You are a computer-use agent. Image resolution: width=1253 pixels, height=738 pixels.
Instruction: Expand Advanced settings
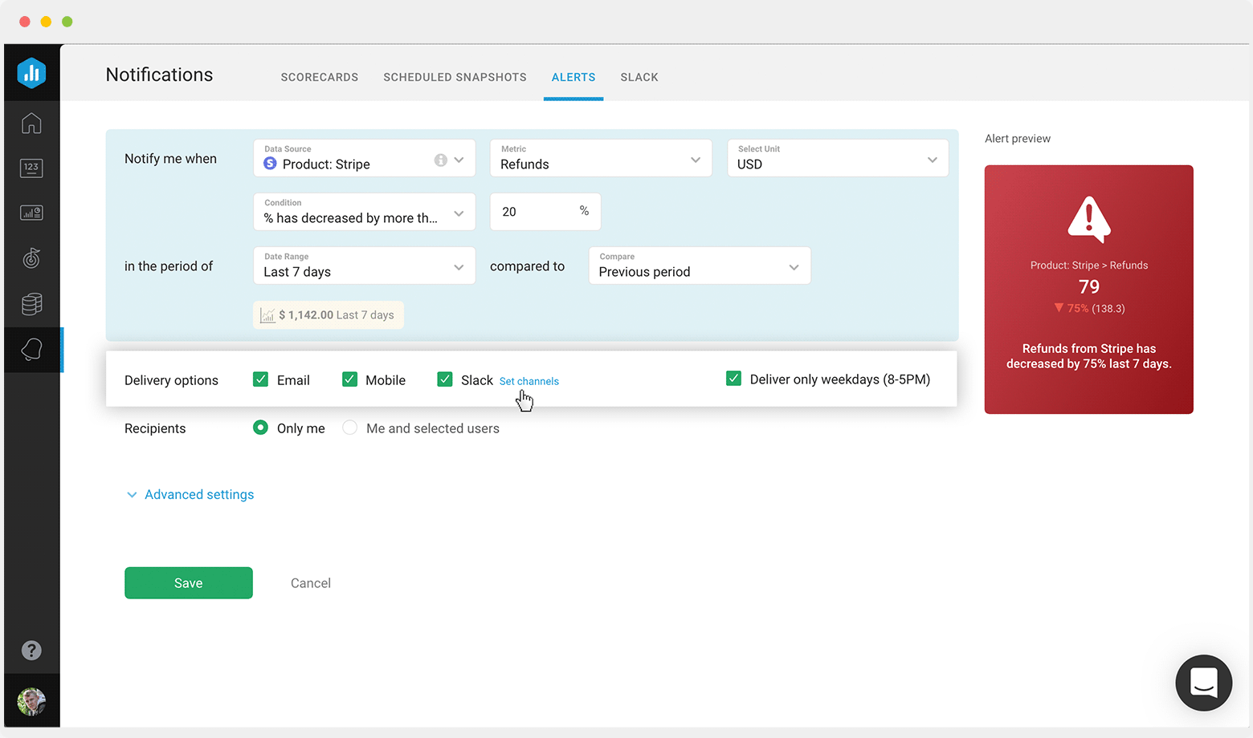(190, 495)
